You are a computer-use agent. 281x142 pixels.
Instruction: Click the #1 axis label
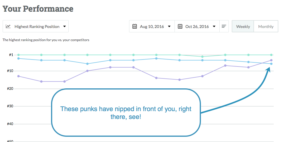[11, 55]
